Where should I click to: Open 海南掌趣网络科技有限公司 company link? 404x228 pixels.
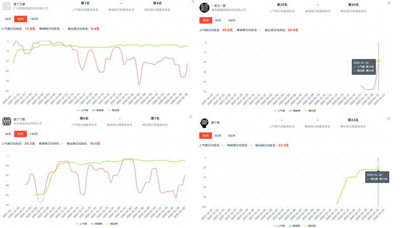click(228, 10)
